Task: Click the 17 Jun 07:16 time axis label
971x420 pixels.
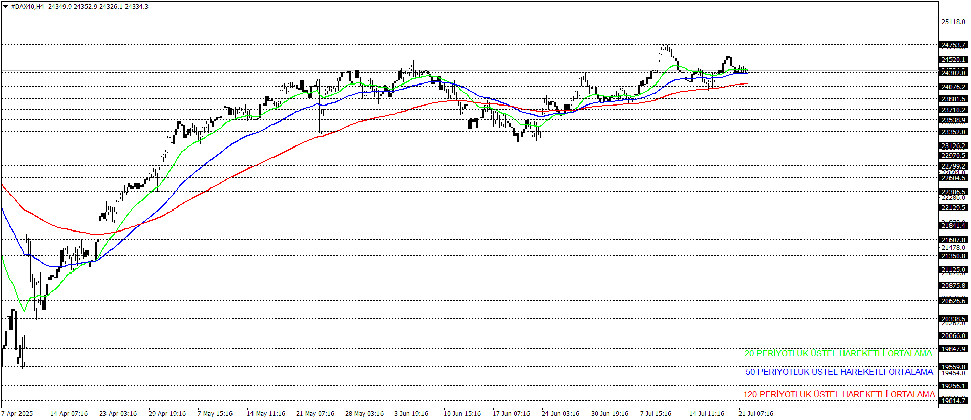Action: (x=511, y=414)
